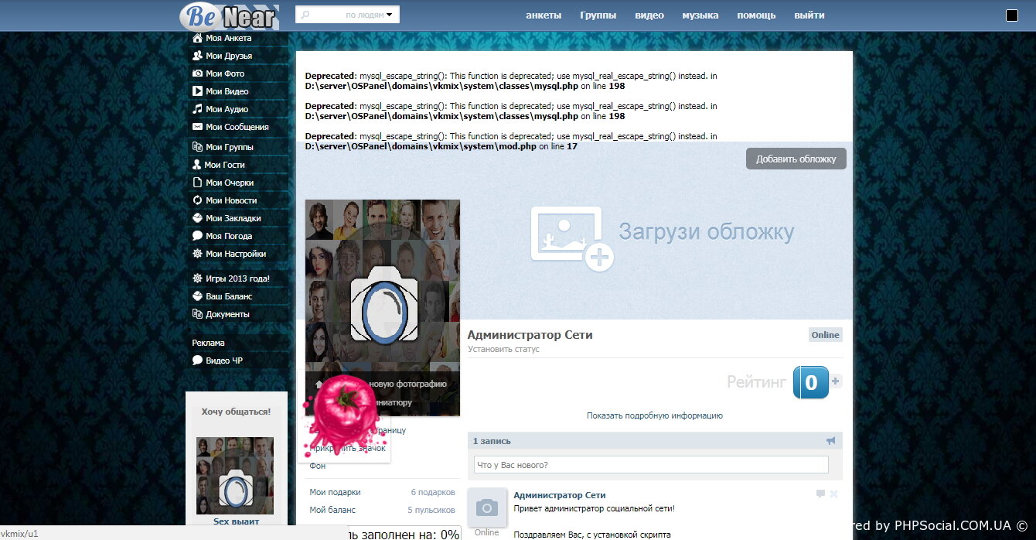Click the Добавить обложку button
1036x540 pixels.
point(796,159)
